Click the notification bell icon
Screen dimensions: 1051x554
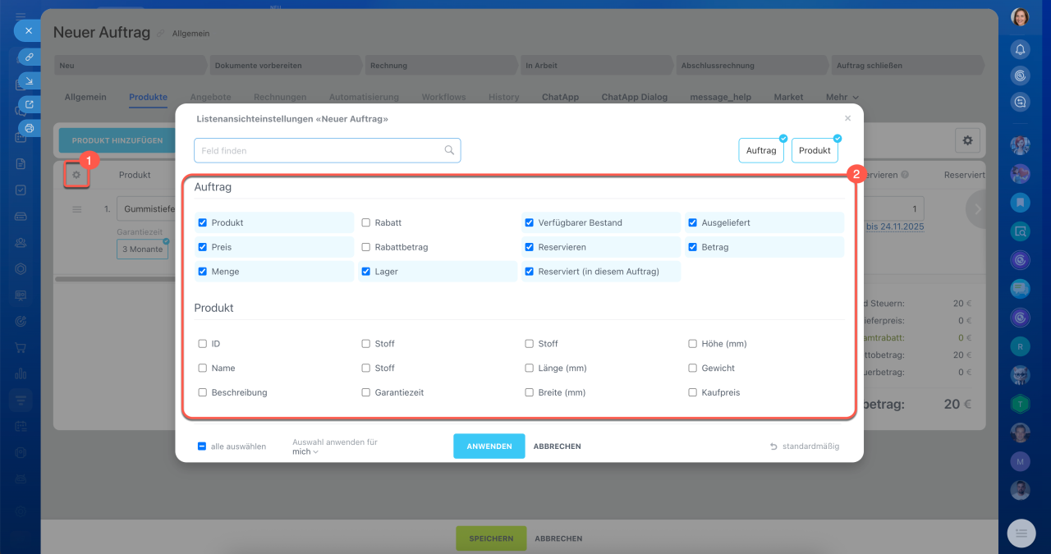pyautogui.click(x=1020, y=49)
